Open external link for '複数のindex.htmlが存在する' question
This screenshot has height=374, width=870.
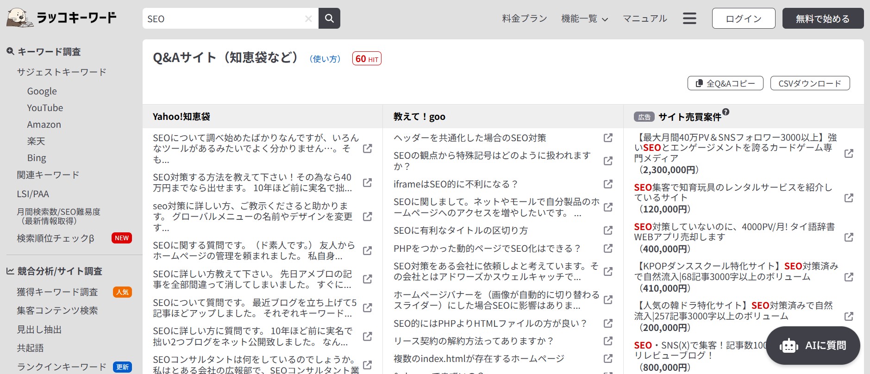(608, 358)
